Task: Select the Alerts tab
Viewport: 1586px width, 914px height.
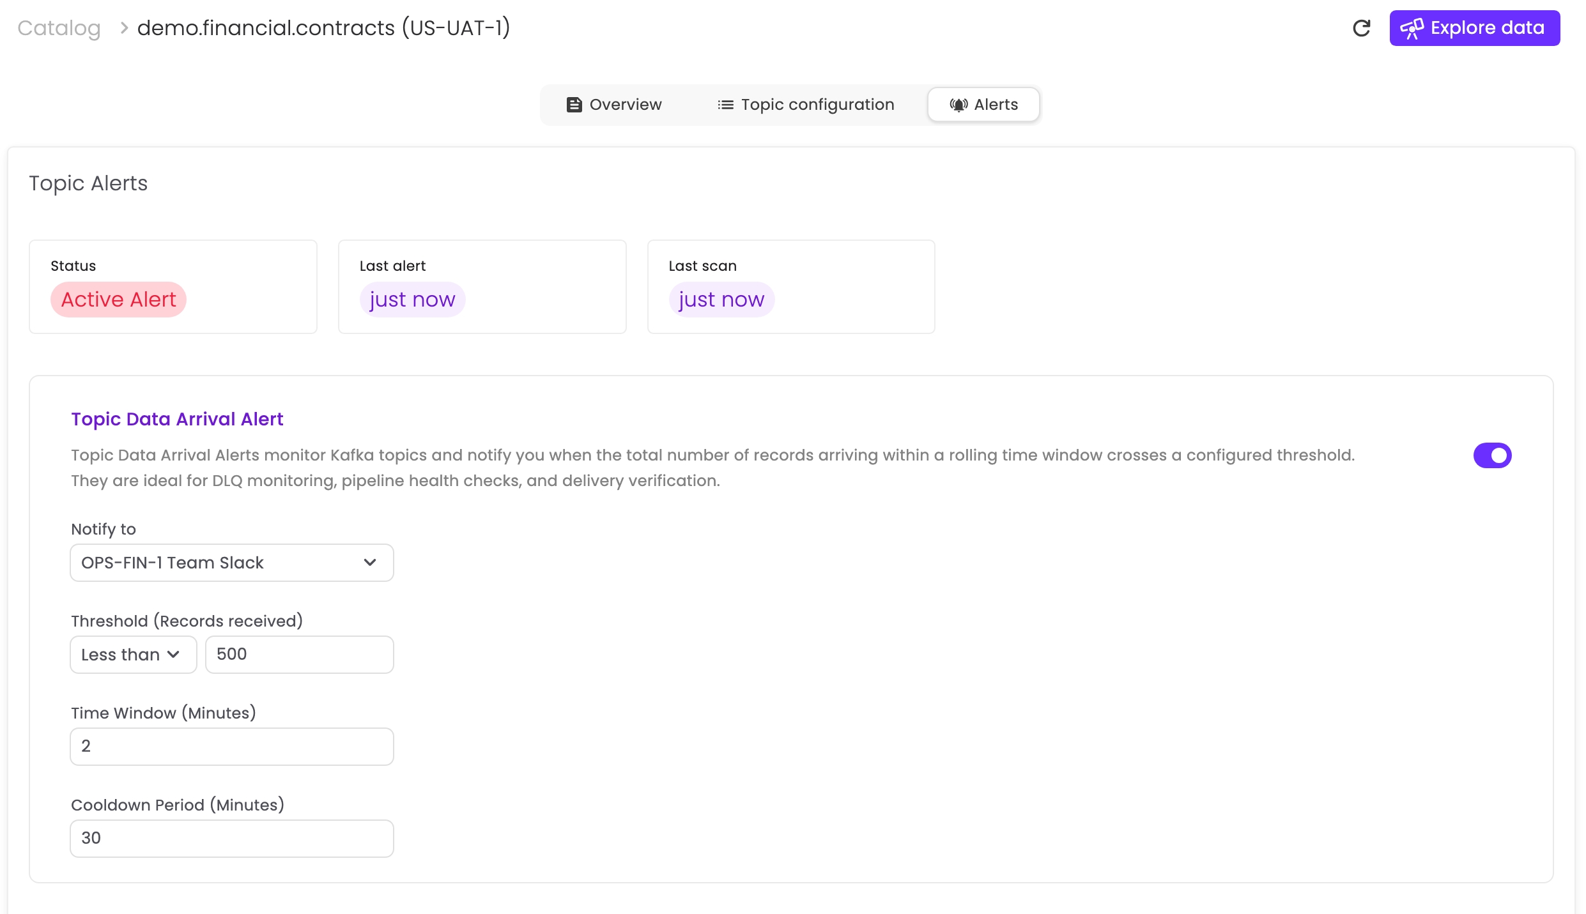Action: click(983, 105)
